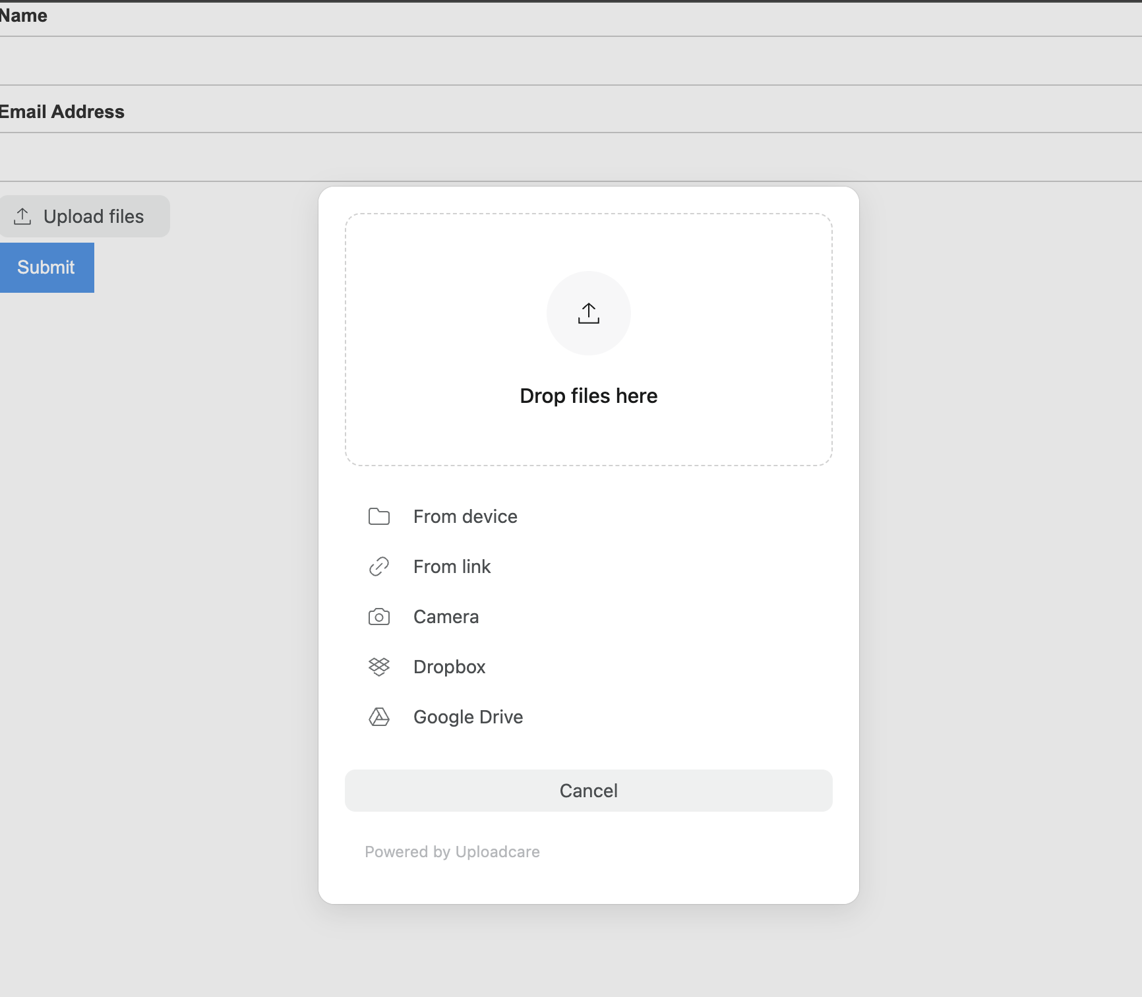Click the Upload files button

point(85,216)
